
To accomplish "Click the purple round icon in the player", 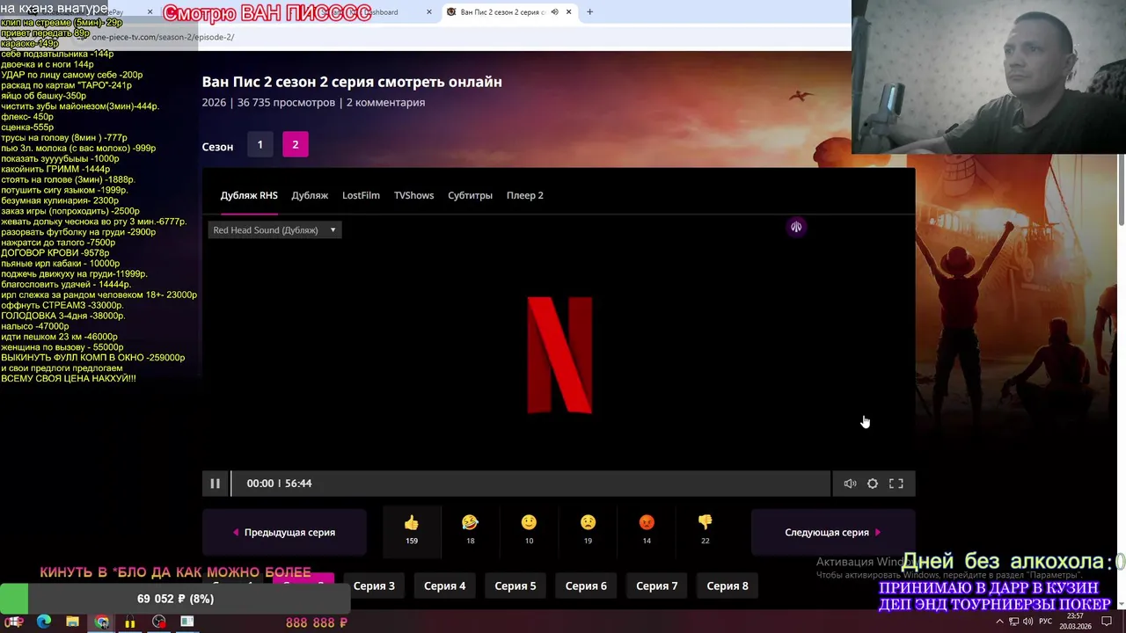I will 796,227.
